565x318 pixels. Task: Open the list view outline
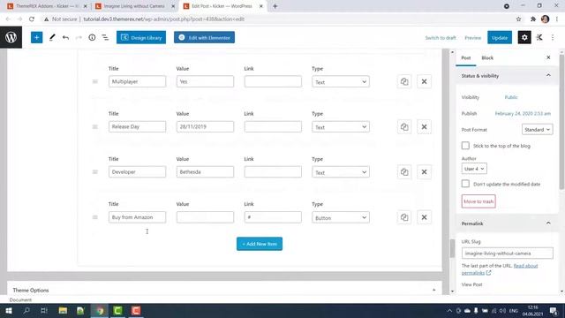(105, 37)
